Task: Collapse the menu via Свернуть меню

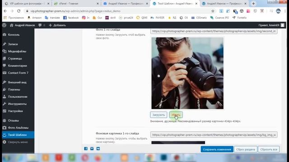Action: point(18,142)
